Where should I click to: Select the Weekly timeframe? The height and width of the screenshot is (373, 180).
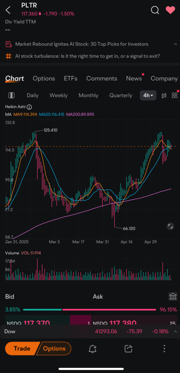pos(59,95)
